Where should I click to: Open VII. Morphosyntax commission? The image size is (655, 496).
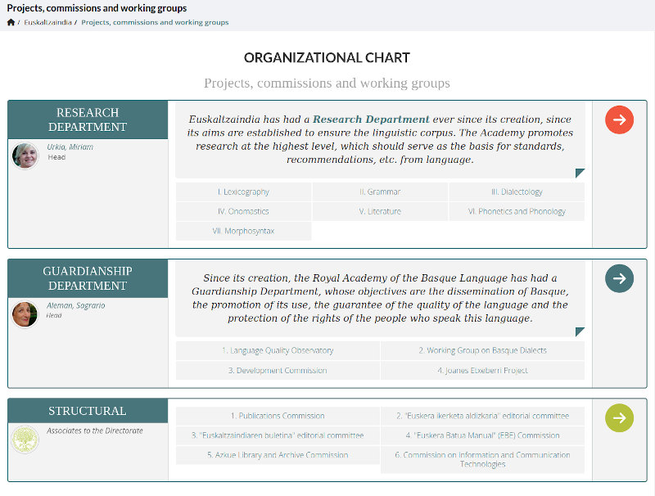(x=243, y=232)
